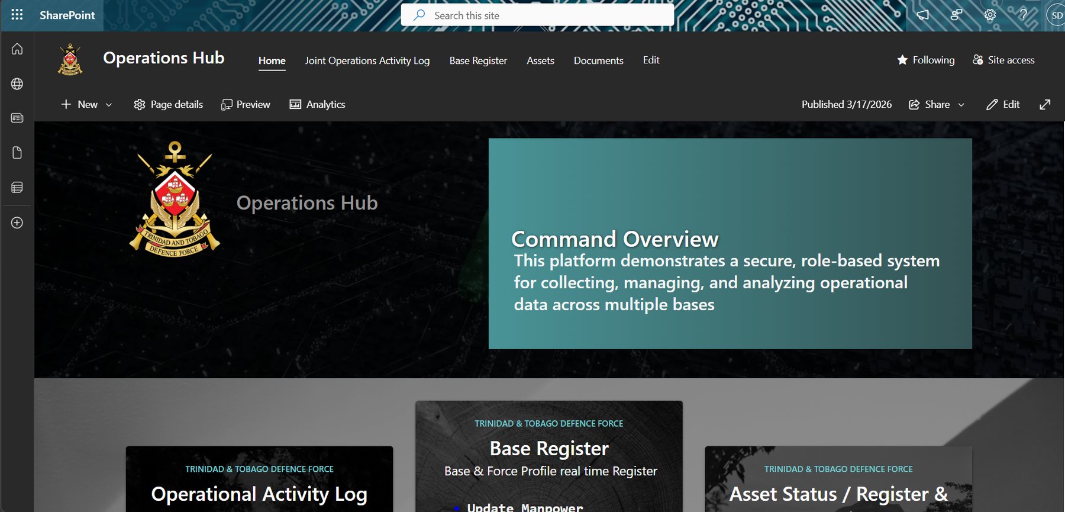Click the expand content diagonal arrows icon

tap(1045, 104)
